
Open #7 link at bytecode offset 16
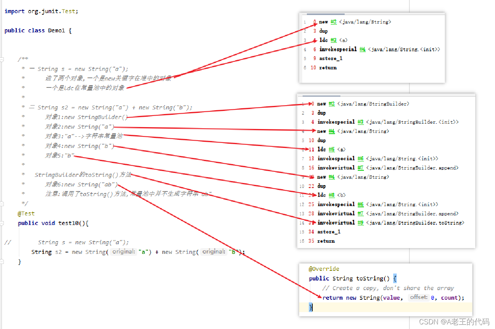click(360, 168)
